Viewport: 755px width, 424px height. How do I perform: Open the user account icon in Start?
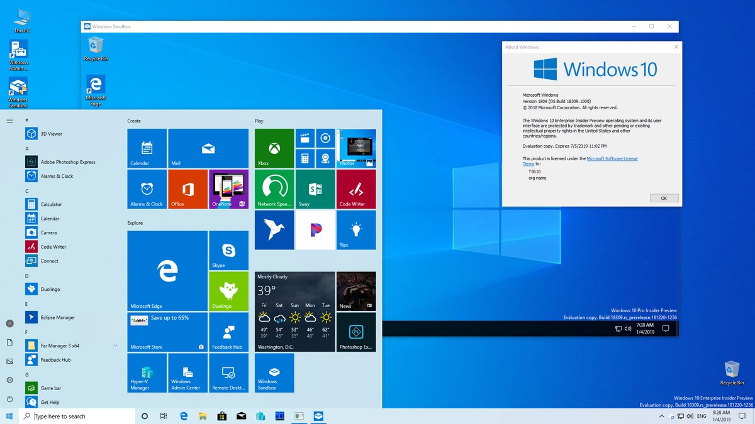pos(9,323)
